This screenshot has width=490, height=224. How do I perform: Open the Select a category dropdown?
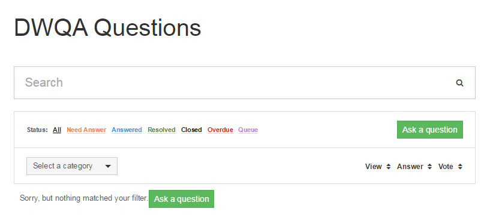(72, 166)
